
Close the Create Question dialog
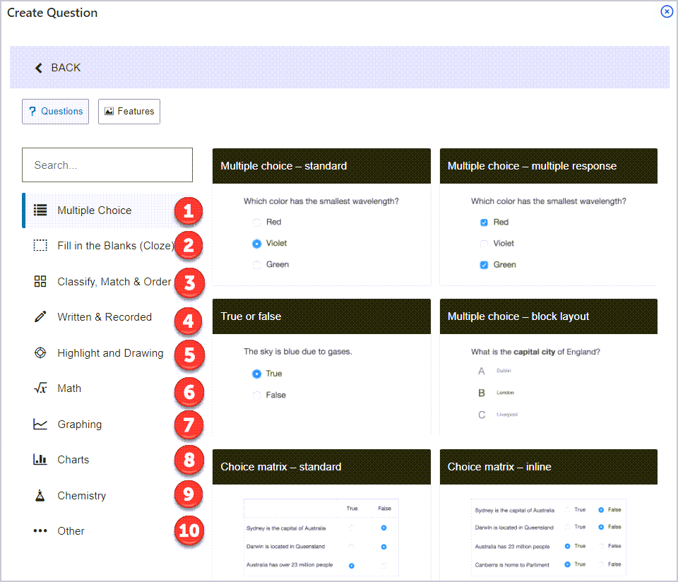(667, 12)
